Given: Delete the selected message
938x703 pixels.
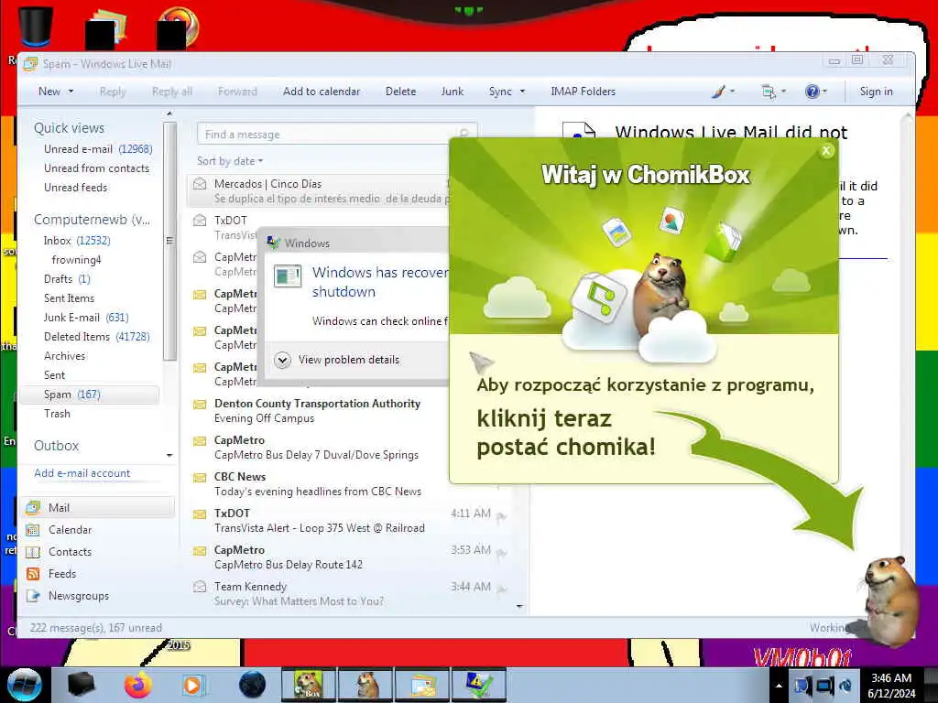Looking at the screenshot, I should (400, 92).
